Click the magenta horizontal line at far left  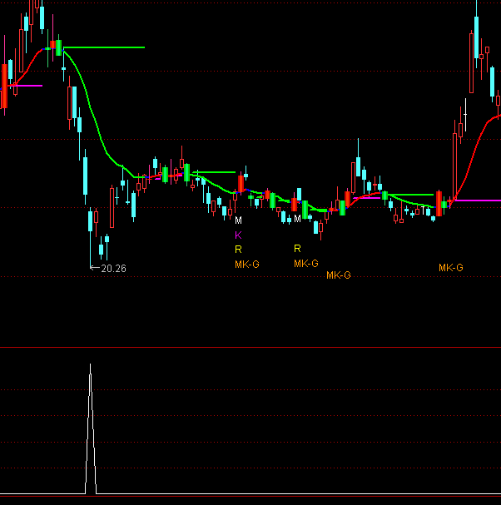pos(25,86)
